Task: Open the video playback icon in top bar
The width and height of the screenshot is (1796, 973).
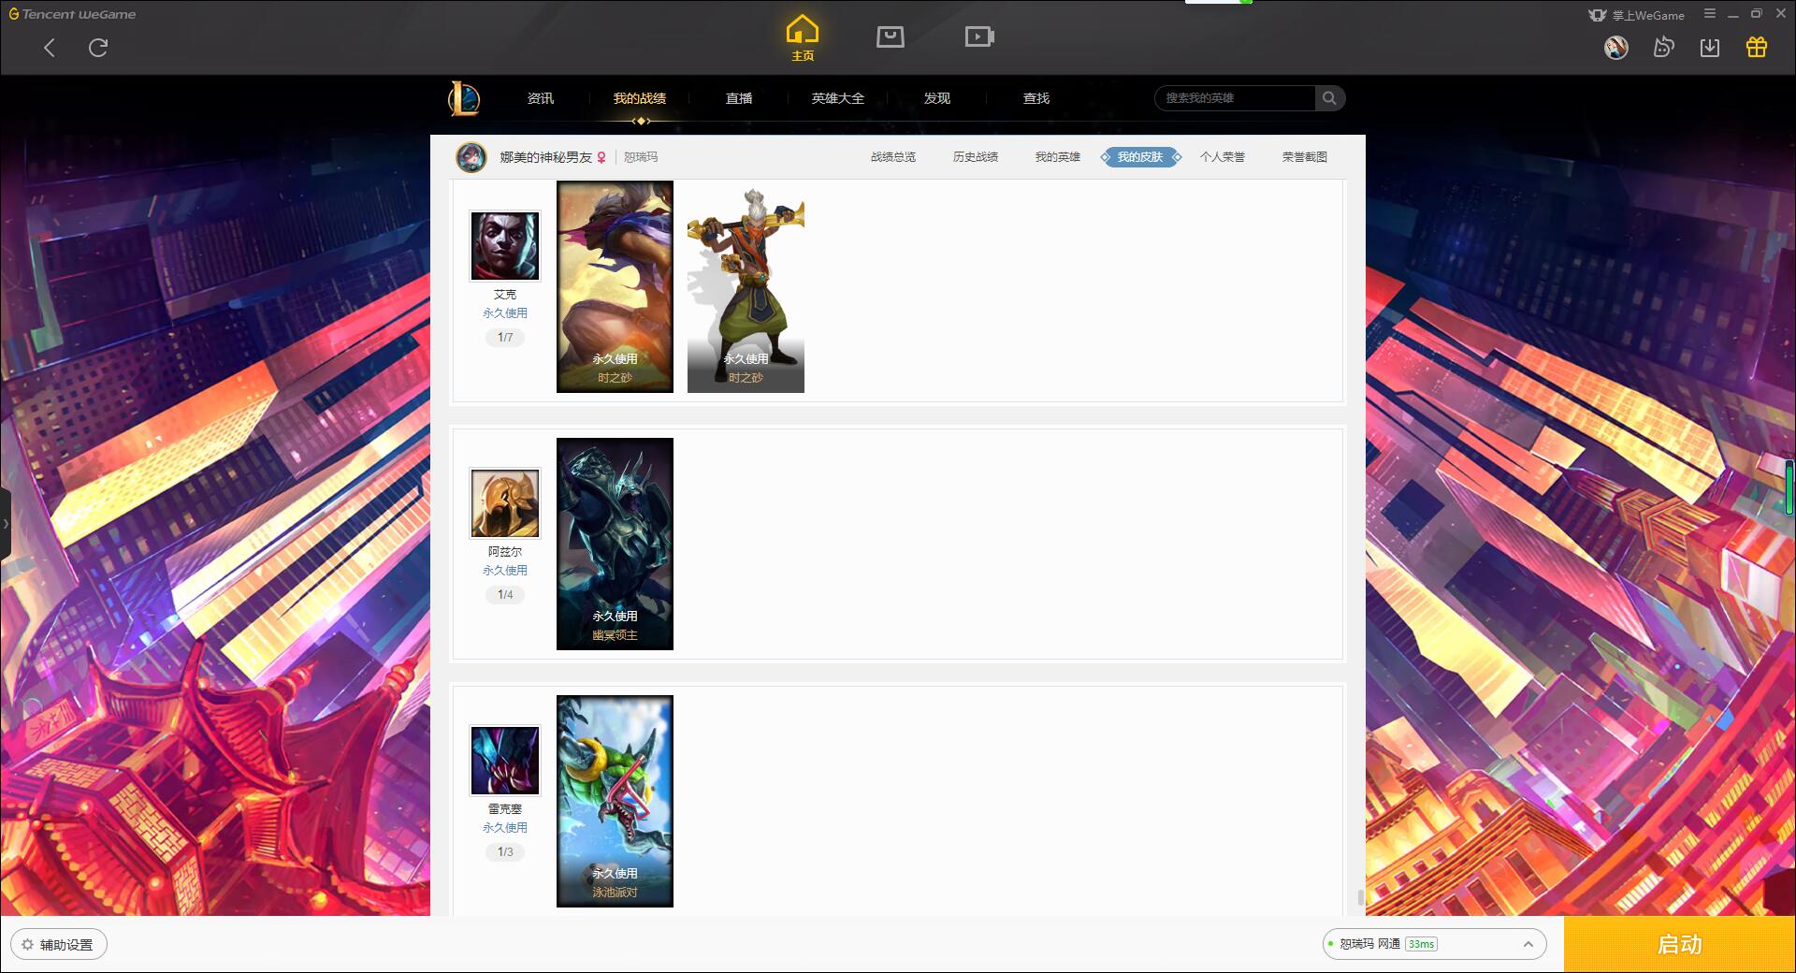Action: click(979, 36)
